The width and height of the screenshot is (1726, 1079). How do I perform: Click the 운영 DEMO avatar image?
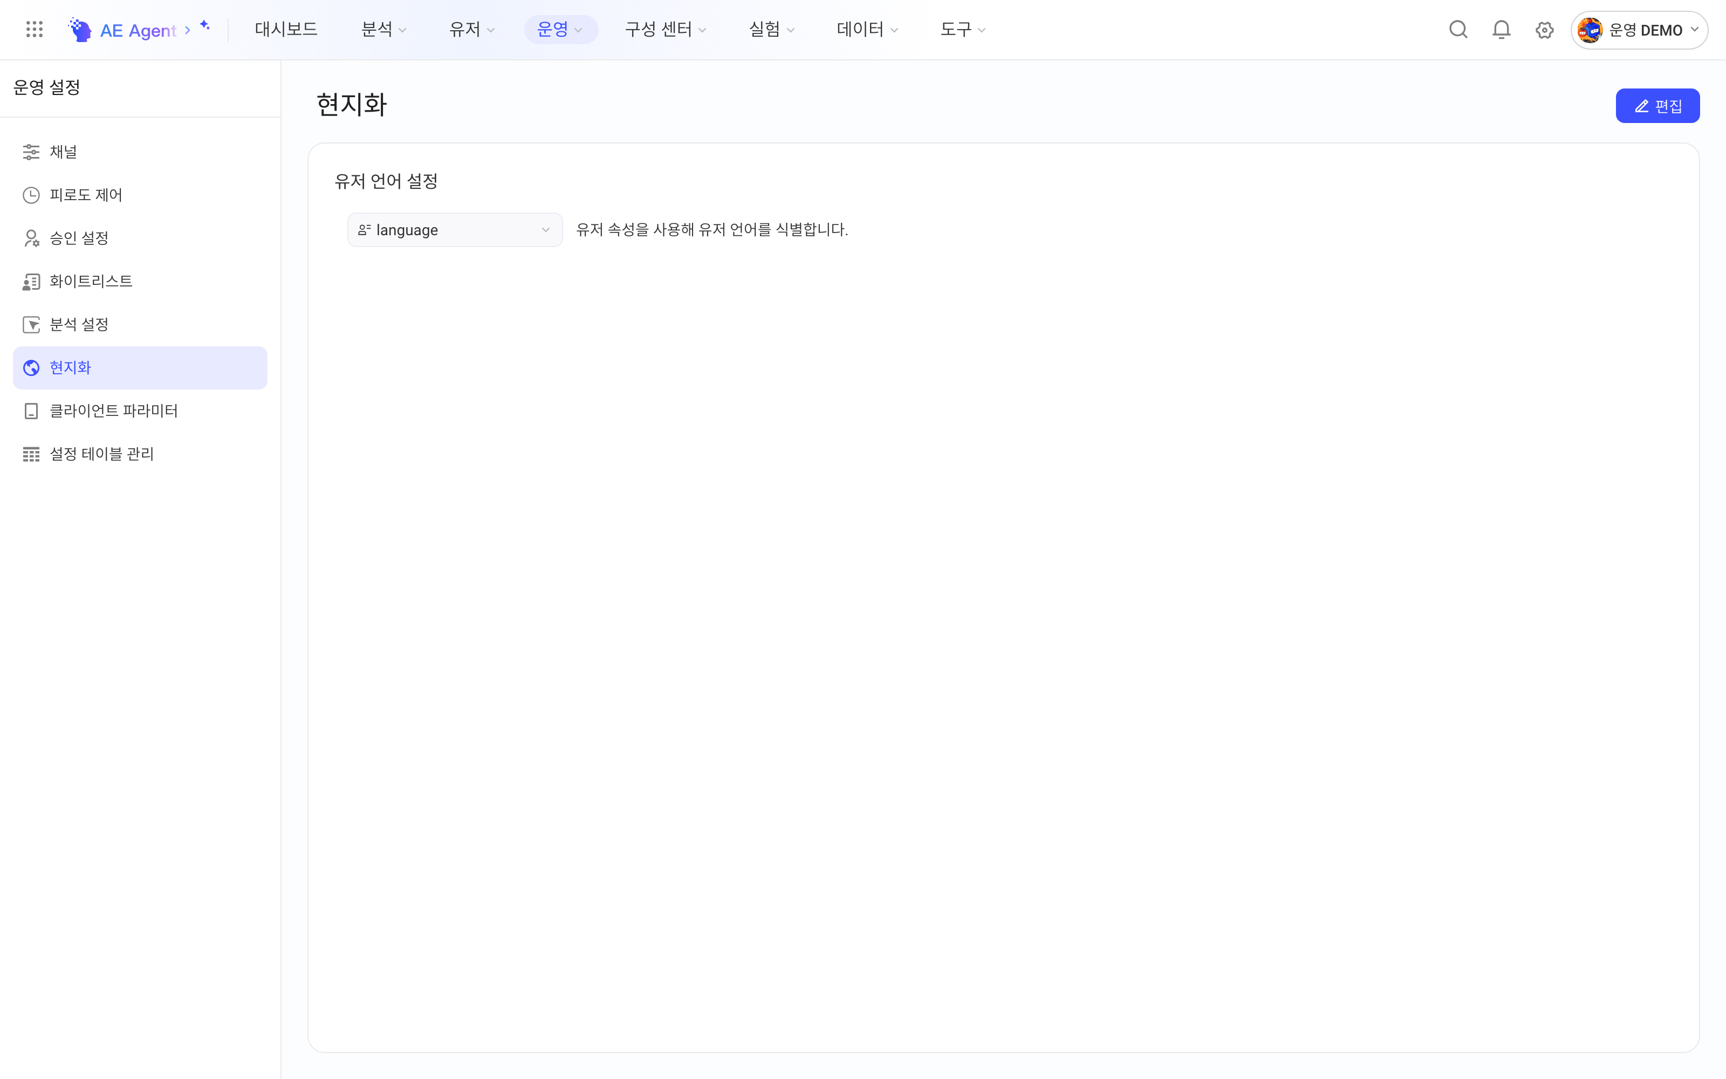1590,30
